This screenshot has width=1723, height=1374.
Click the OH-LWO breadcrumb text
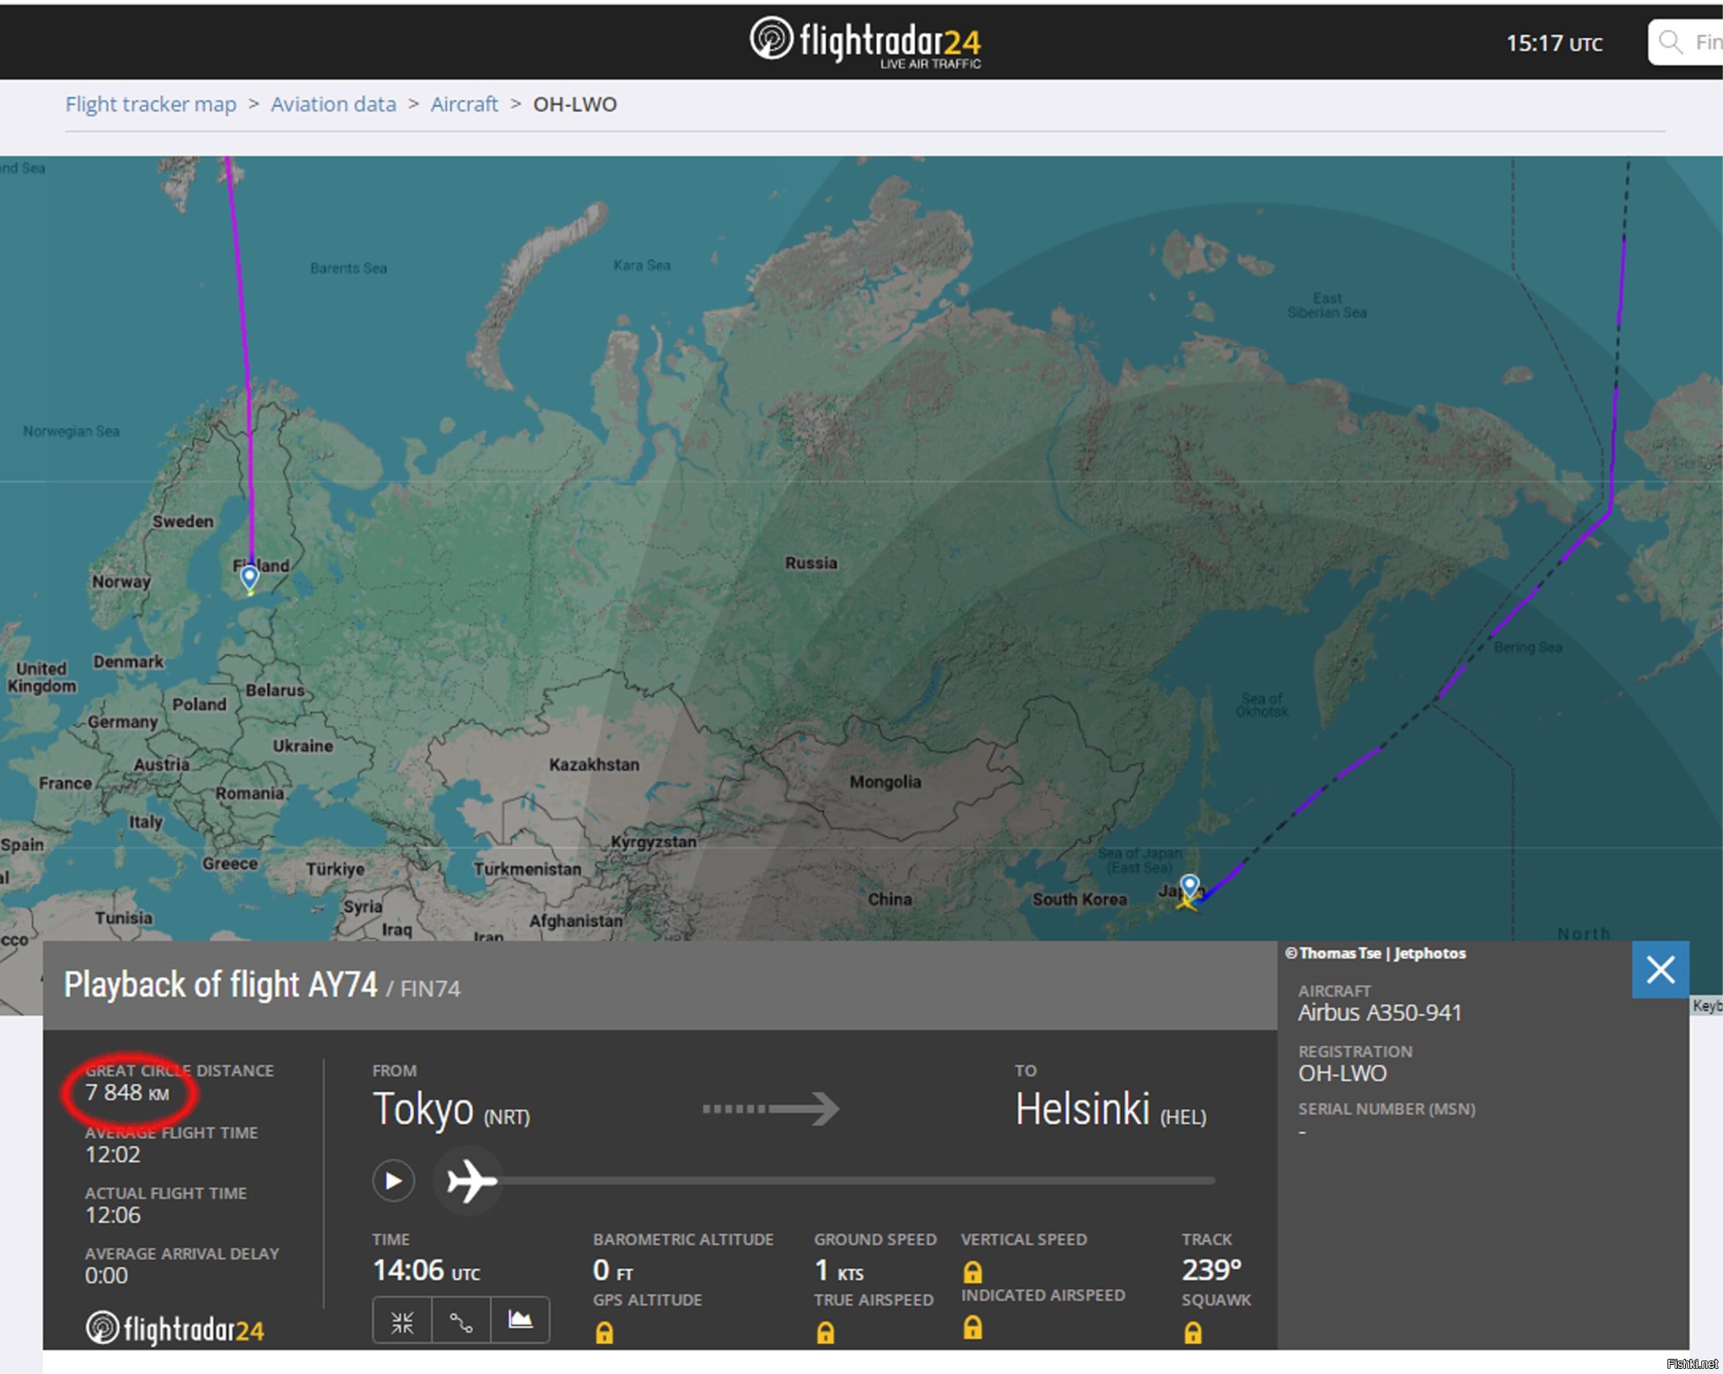575,104
